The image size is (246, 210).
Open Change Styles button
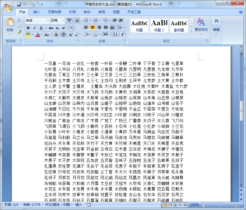click(x=201, y=26)
